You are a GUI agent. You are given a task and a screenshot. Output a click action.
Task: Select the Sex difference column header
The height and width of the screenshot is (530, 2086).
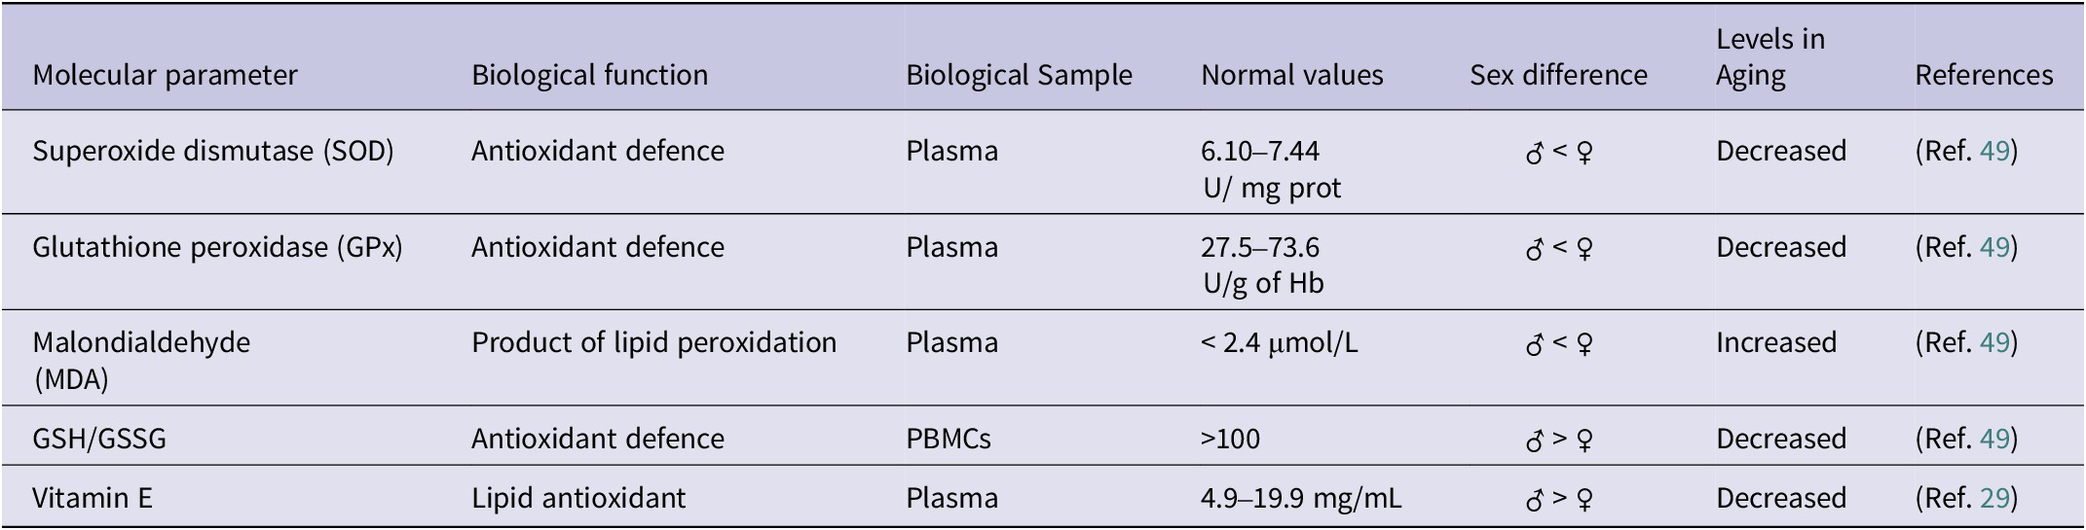(x=1558, y=76)
